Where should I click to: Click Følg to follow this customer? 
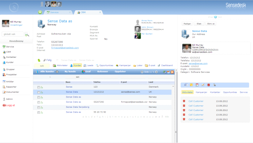[x=49, y=60]
